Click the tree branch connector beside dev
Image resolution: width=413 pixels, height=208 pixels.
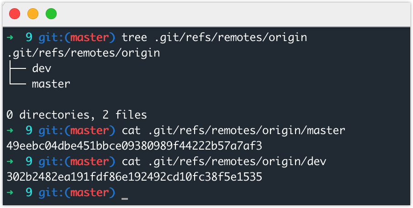click(x=17, y=68)
